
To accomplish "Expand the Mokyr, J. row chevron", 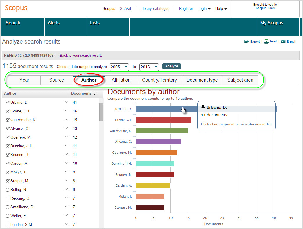I will pos(66,171).
